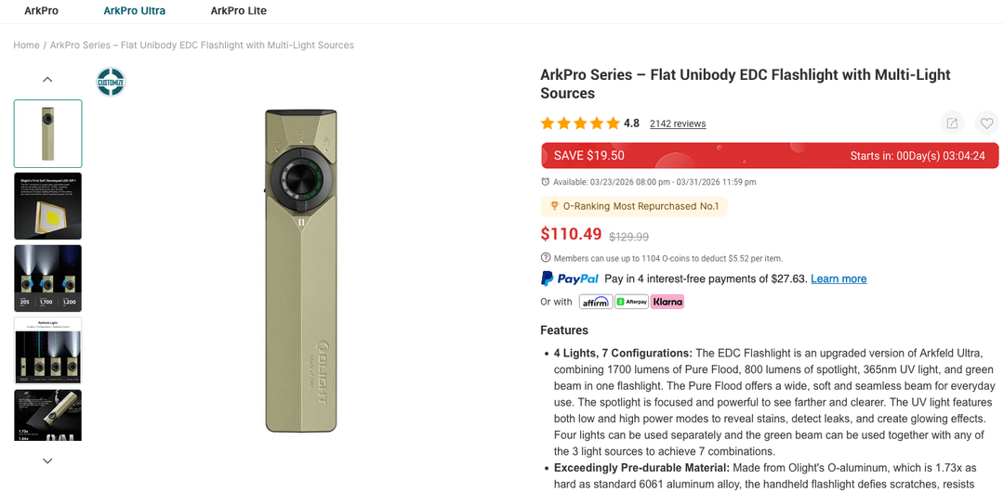Go to Home breadcrumb link

pyautogui.click(x=26, y=45)
